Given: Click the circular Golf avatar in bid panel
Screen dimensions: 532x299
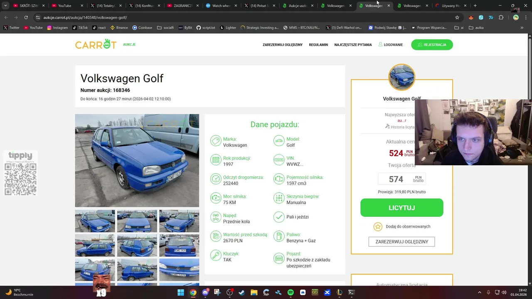Looking at the screenshot, I should click(401, 77).
